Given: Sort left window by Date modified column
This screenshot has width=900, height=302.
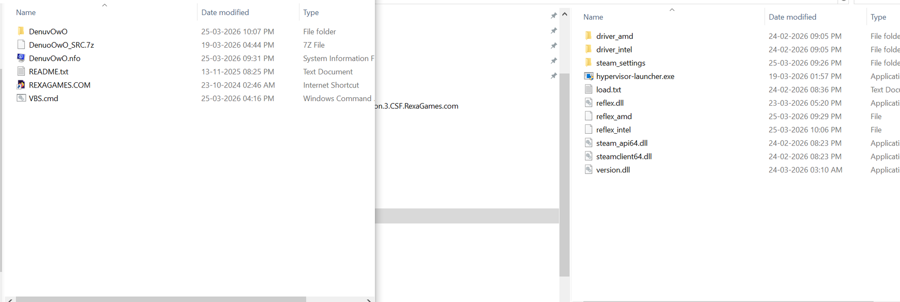Looking at the screenshot, I should coord(225,12).
